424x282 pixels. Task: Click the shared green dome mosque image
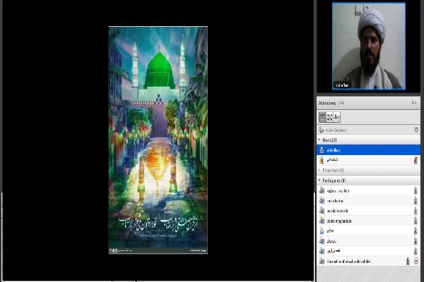(x=158, y=140)
